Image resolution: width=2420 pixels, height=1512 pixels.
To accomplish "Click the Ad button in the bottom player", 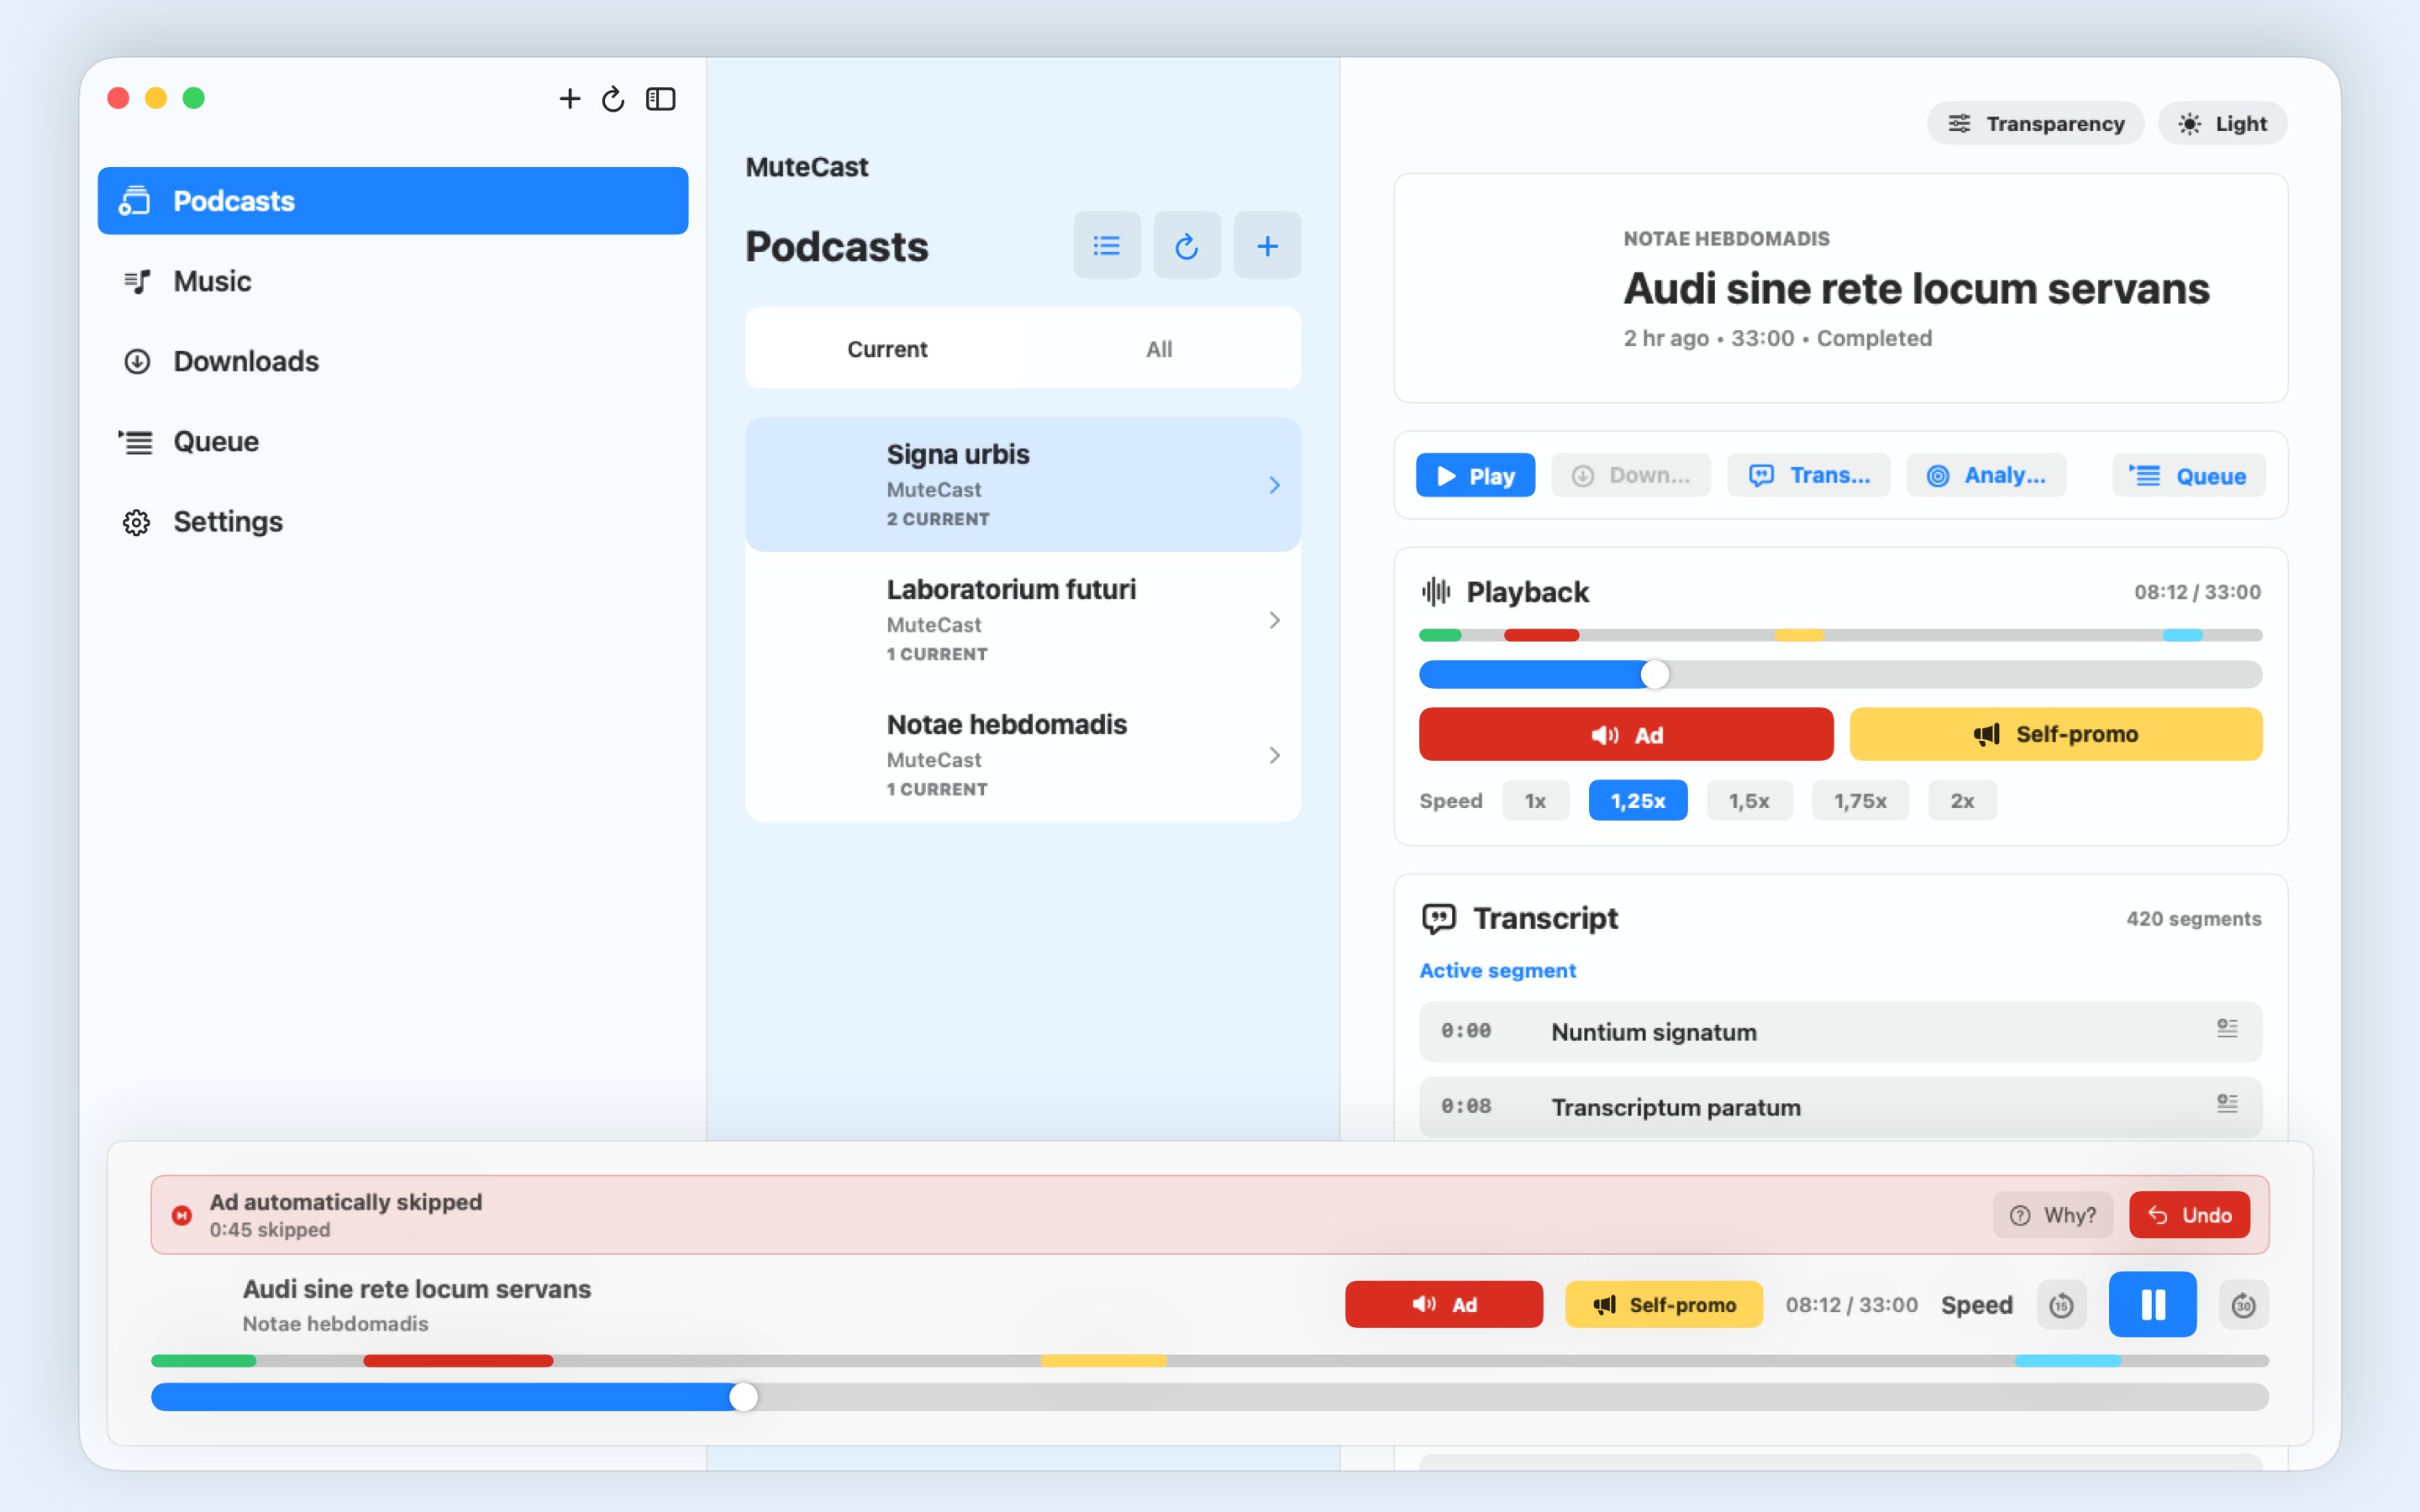I will (x=1443, y=1304).
